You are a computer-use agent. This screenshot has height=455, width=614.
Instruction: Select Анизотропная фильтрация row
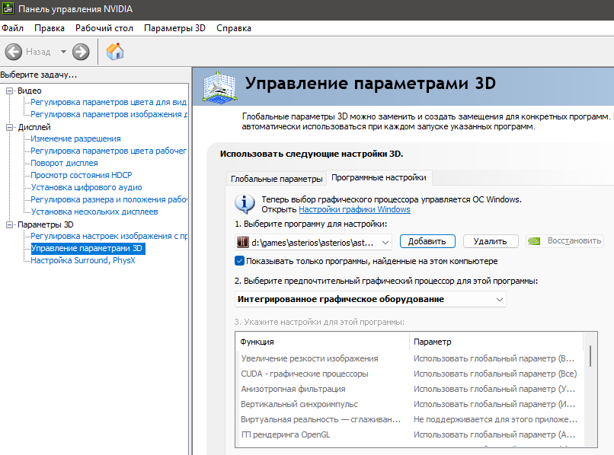coord(411,389)
